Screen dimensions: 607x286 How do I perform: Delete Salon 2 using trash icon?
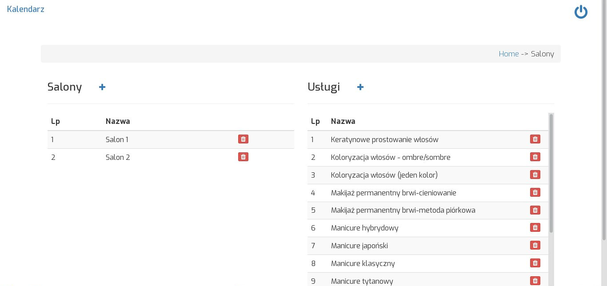coord(243,157)
